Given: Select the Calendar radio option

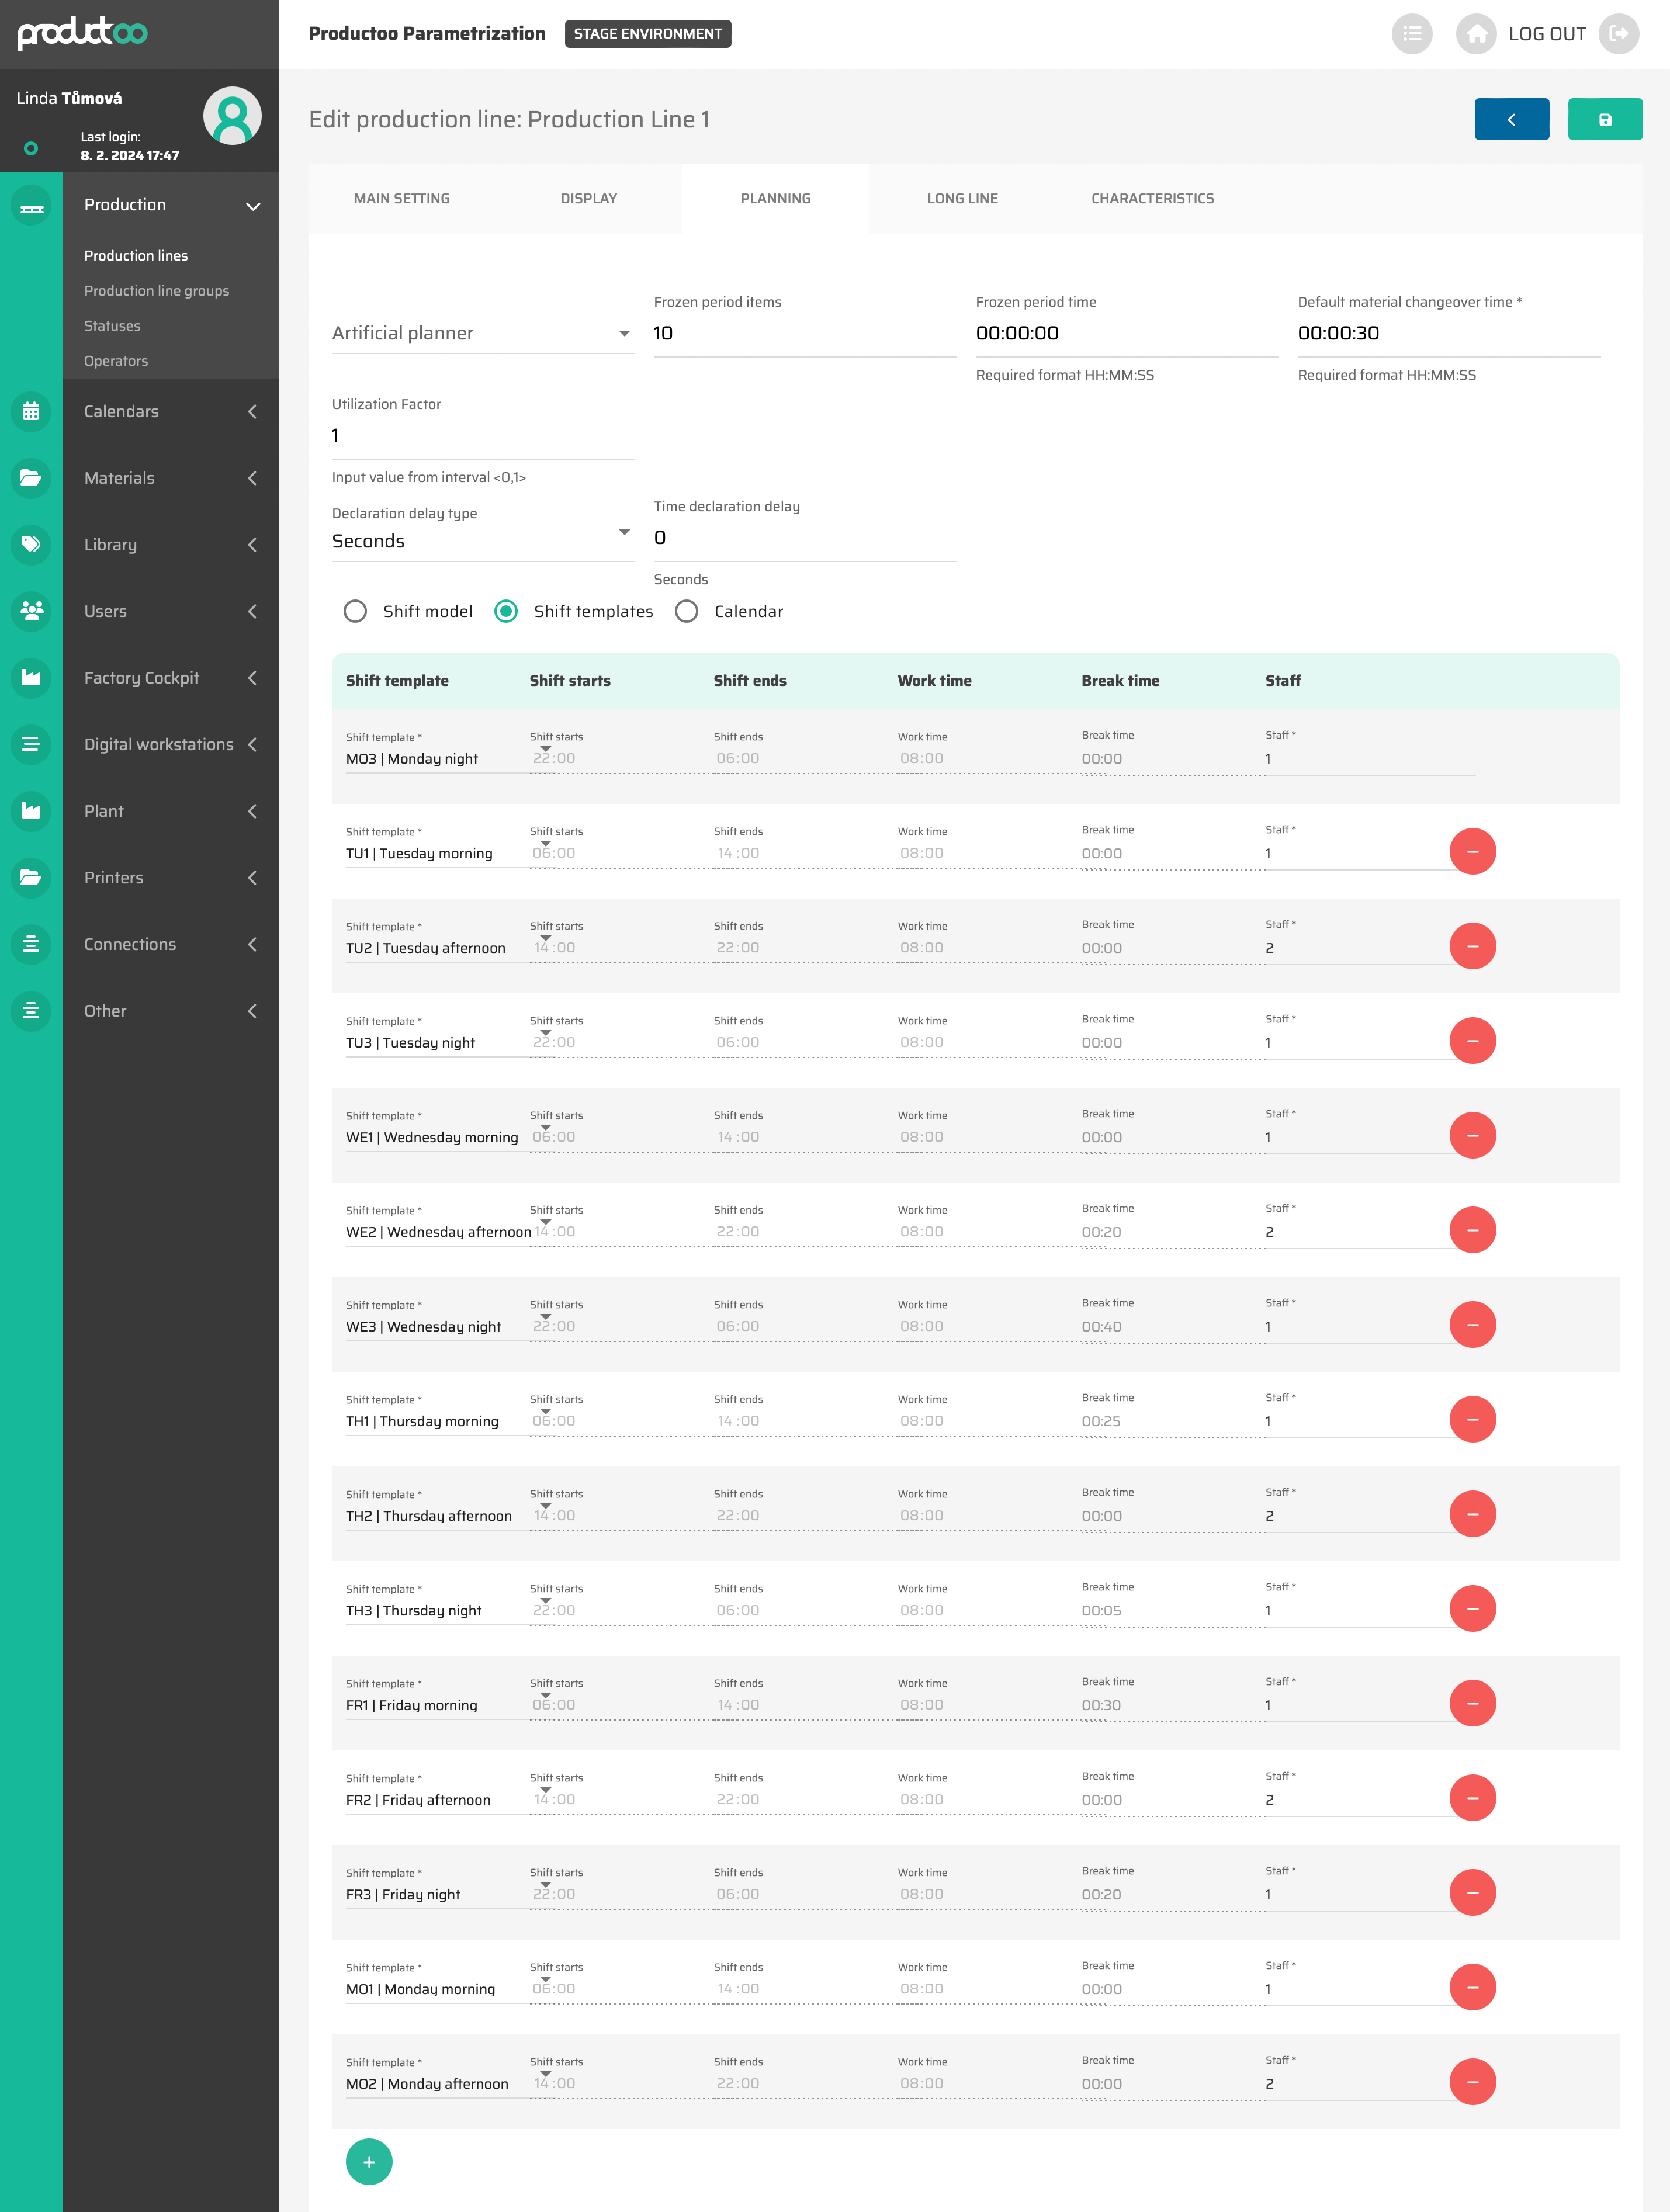Looking at the screenshot, I should [x=686, y=611].
